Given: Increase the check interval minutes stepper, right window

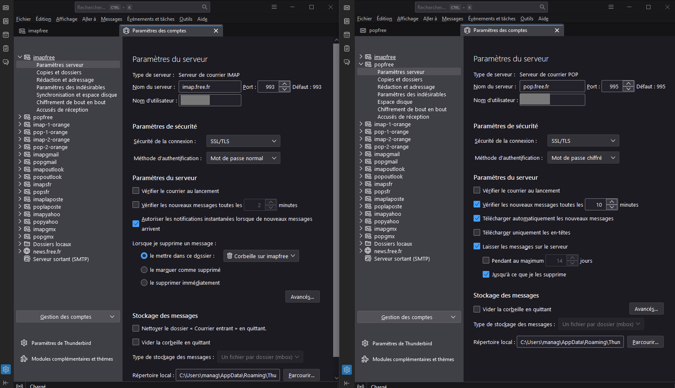Looking at the screenshot, I should click(612, 202).
